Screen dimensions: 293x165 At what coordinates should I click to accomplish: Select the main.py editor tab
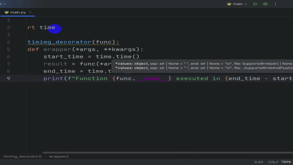(18, 12)
